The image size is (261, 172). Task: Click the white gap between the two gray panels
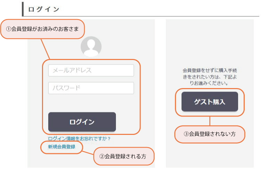click(x=160, y=93)
